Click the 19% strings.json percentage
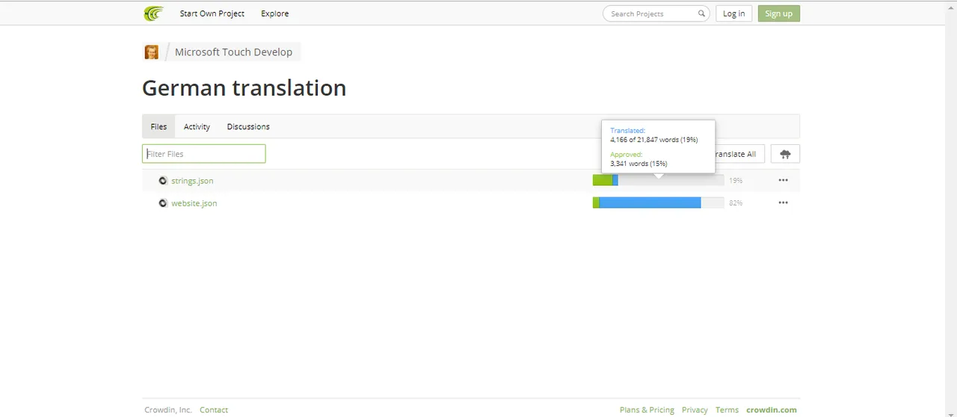The height and width of the screenshot is (417, 957). click(736, 181)
